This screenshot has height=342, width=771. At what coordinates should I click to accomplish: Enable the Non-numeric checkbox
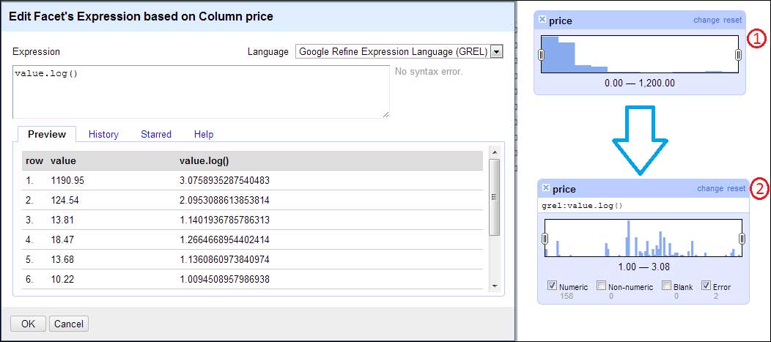601,286
